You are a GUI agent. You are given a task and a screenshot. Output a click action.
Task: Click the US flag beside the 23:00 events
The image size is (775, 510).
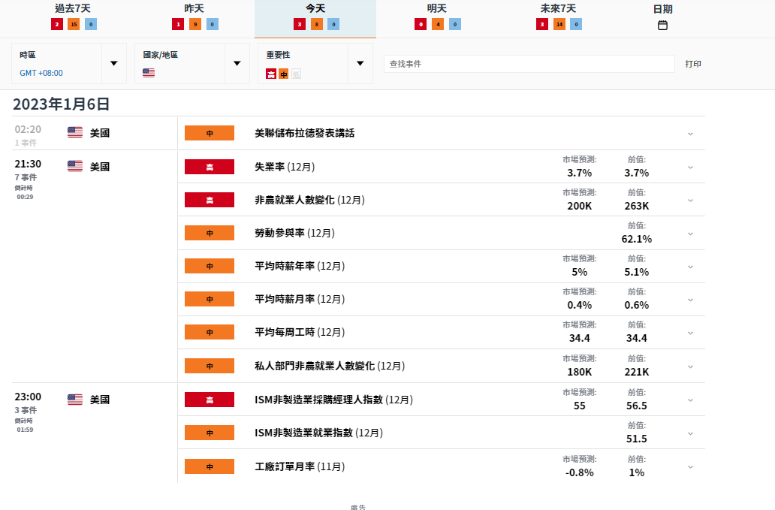[x=75, y=400]
